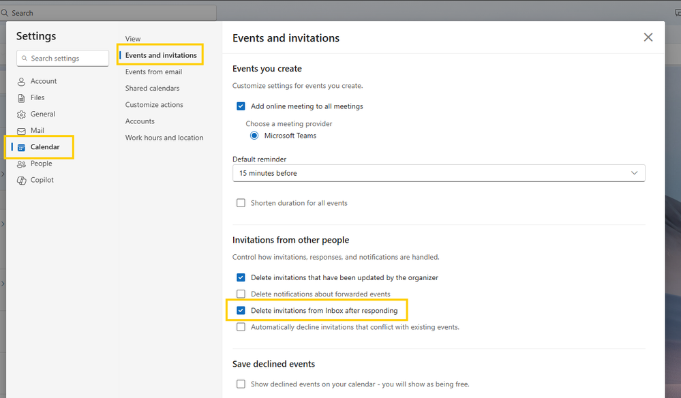The image size is (681, 398).
Task: Expand the Default reminder dropdown
Action: [x=438, y=173]
